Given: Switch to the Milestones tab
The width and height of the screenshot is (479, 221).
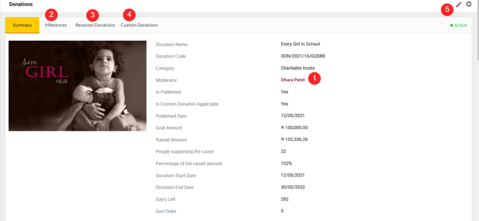Looking at the screenshot, I should point(56,25).
